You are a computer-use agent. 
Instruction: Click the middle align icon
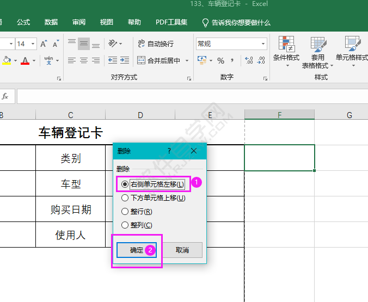84,44
